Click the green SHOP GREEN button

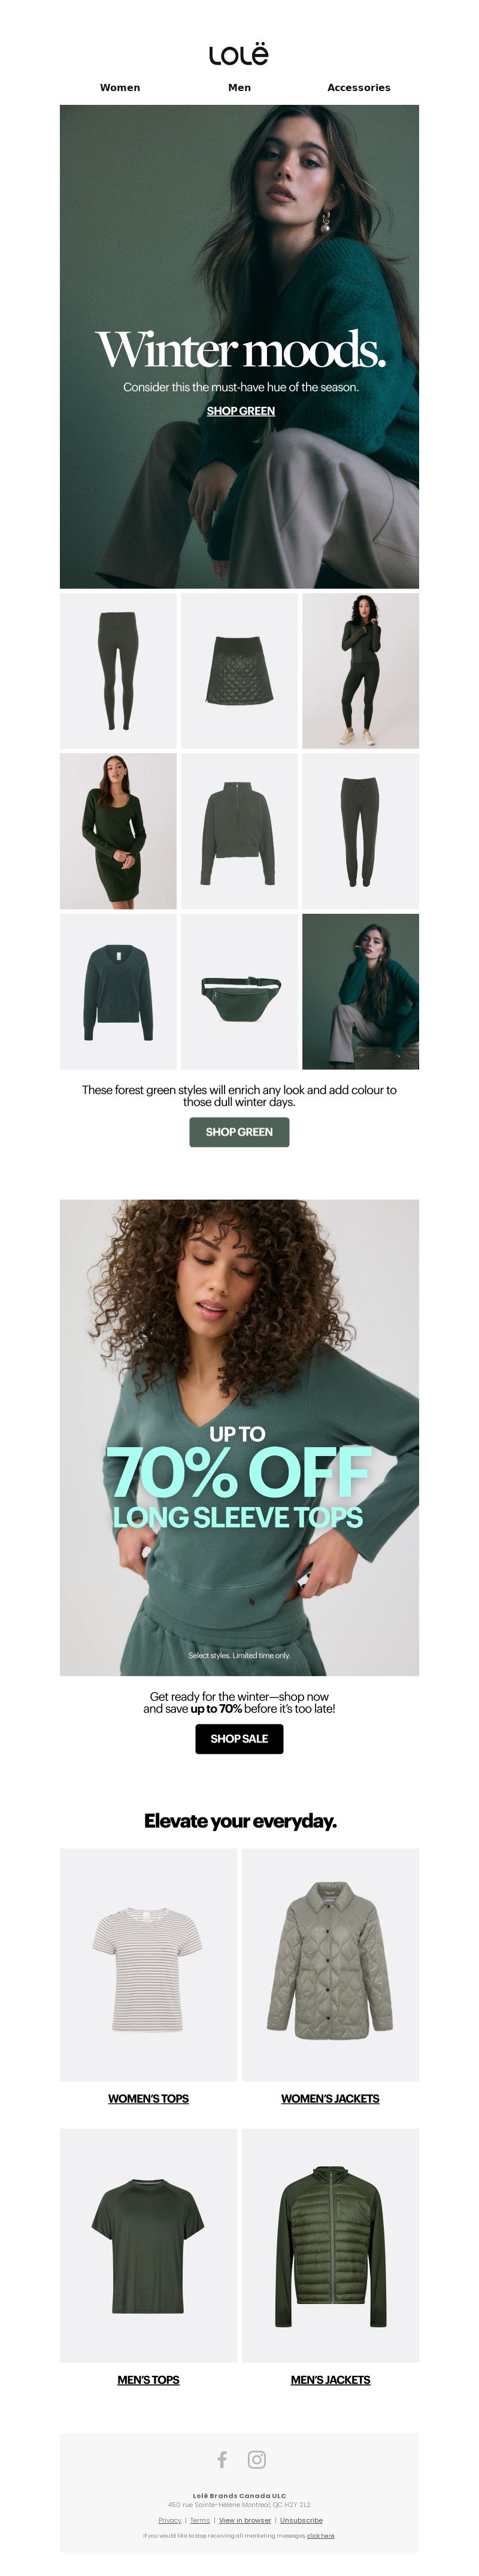(239, 1132)
